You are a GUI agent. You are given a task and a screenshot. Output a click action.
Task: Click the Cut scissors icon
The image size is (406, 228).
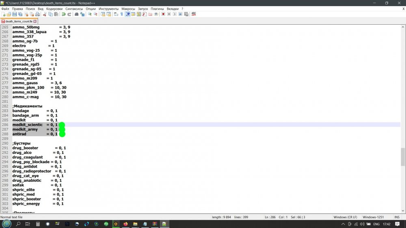45,14
